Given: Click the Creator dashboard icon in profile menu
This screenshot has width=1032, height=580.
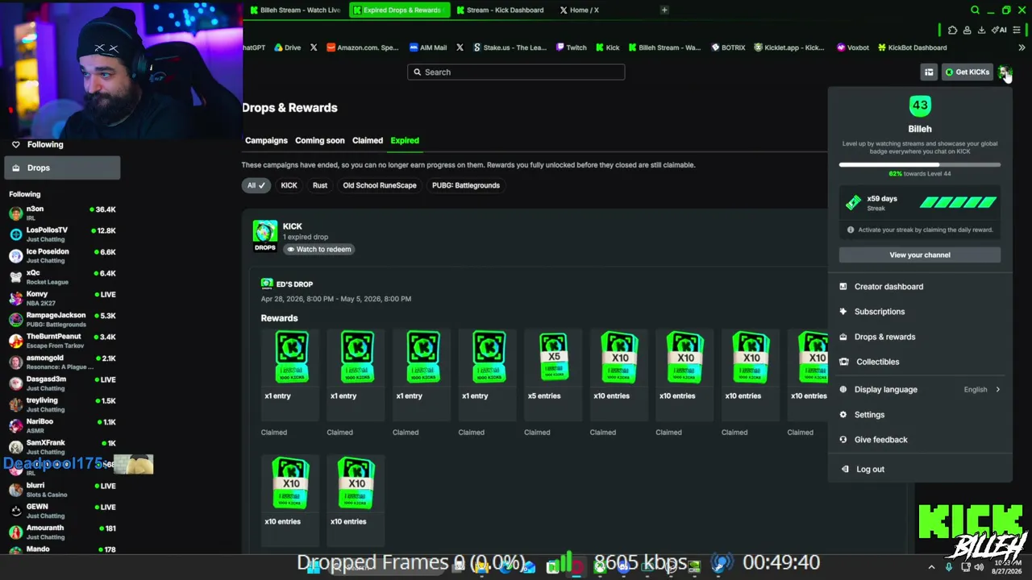Looking at the screenshot, I should (843, 287).
